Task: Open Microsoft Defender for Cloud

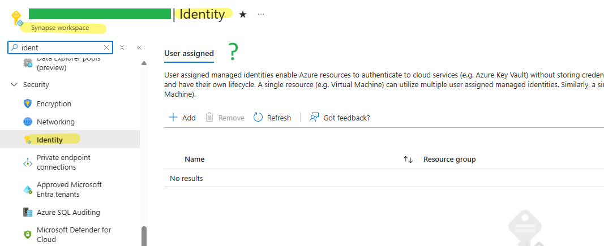Action: [74, 235]
